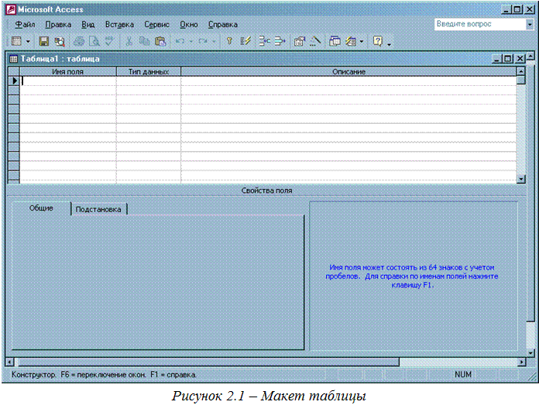Click the Properties icon

(300, 42)
